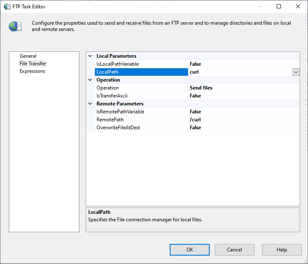Screen dimensions: 308x264
Task: Select the IsLocalPathVariable property row
Action: tap(118, 64)
